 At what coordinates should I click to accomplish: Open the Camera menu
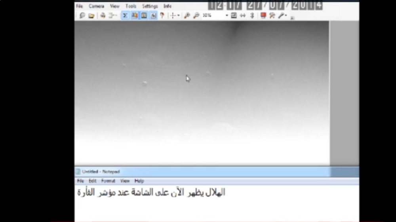(x=96, y=6)
